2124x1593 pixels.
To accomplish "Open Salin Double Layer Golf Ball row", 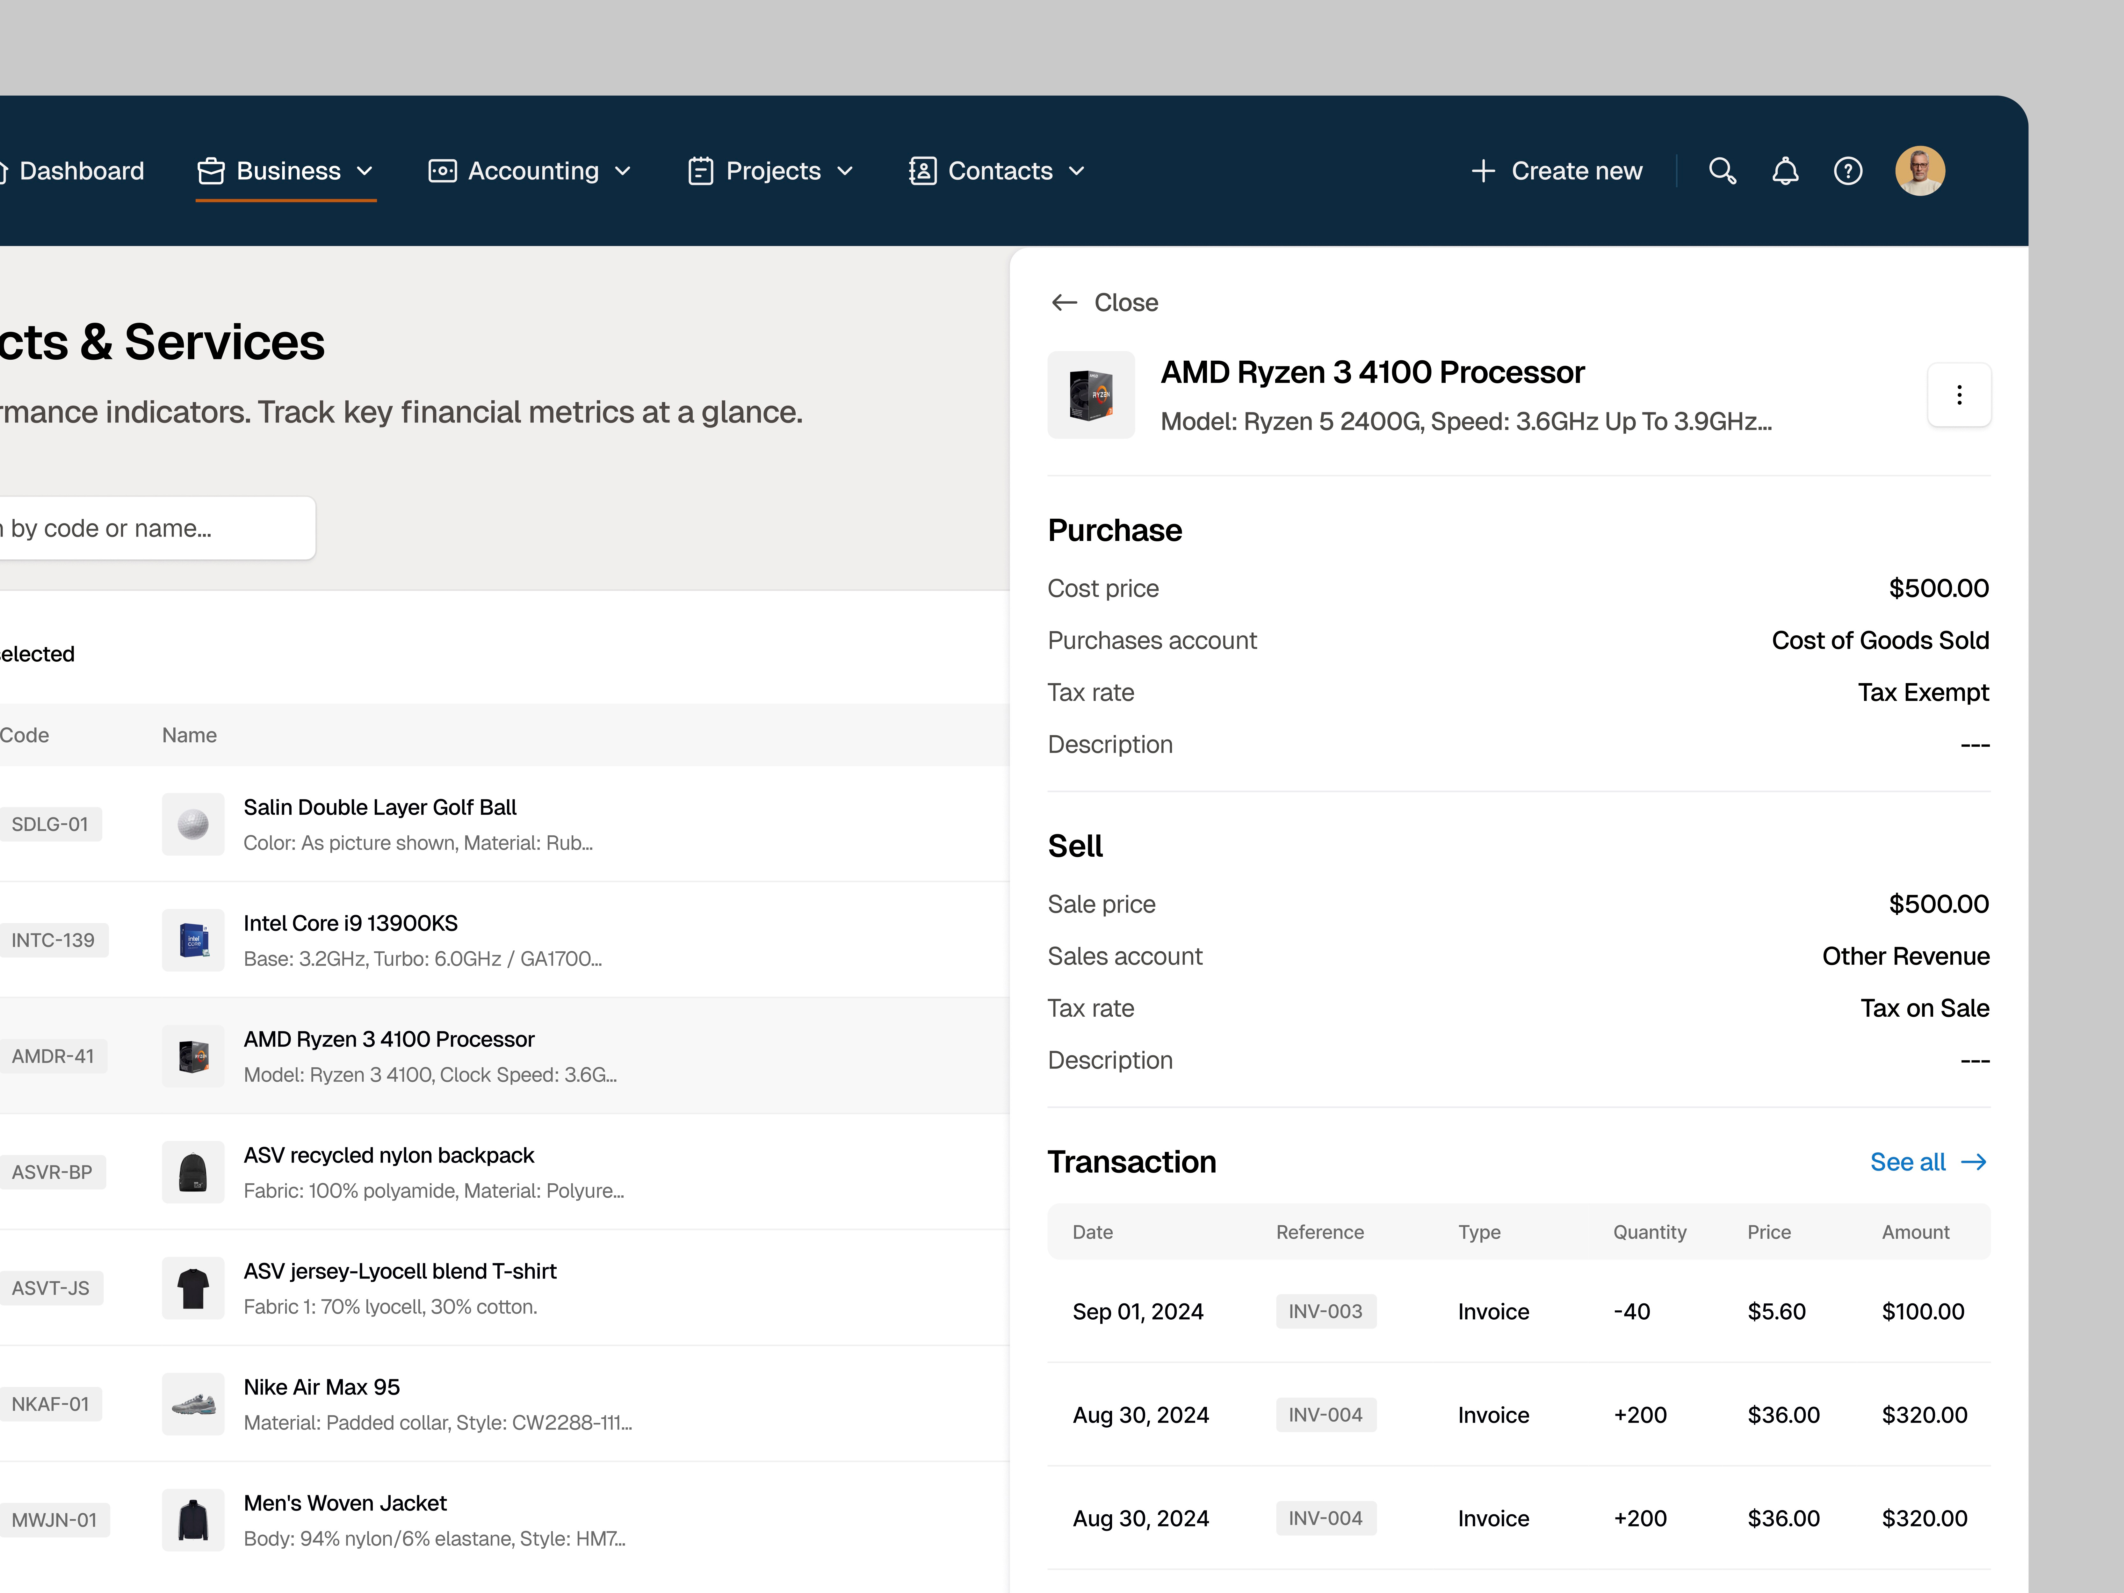I will 504,824.
